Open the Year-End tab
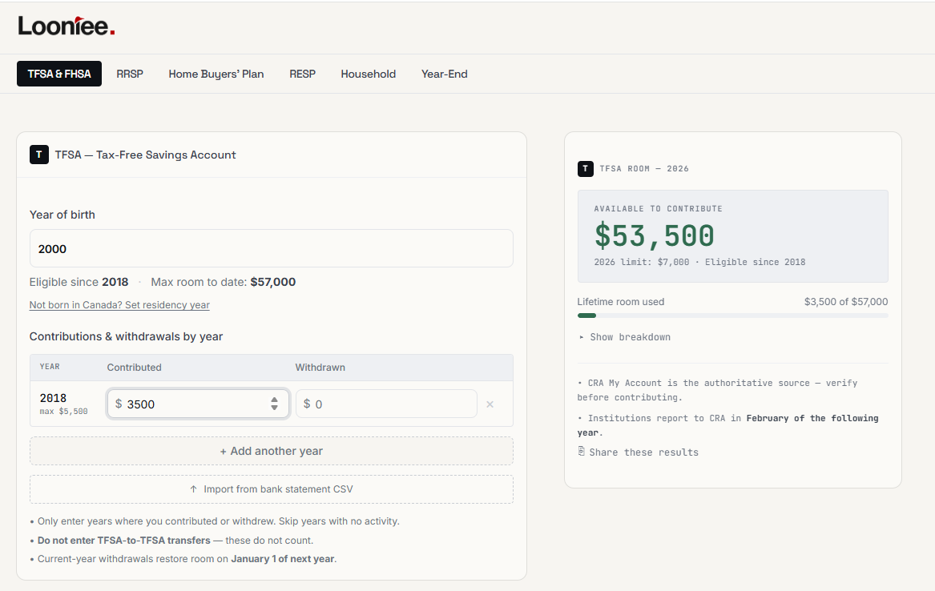935x591 pixels. [444, 74]
